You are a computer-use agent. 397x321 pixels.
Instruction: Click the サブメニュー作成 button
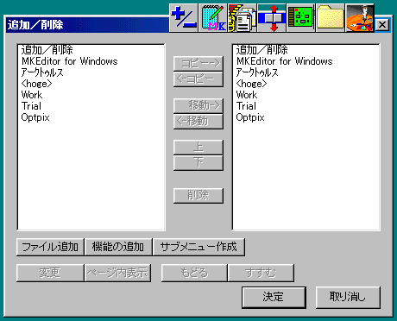[x=198, y=247]
